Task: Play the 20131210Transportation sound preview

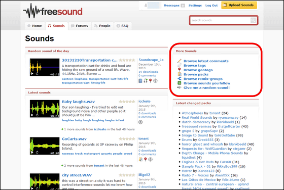Action: [32, 74]
